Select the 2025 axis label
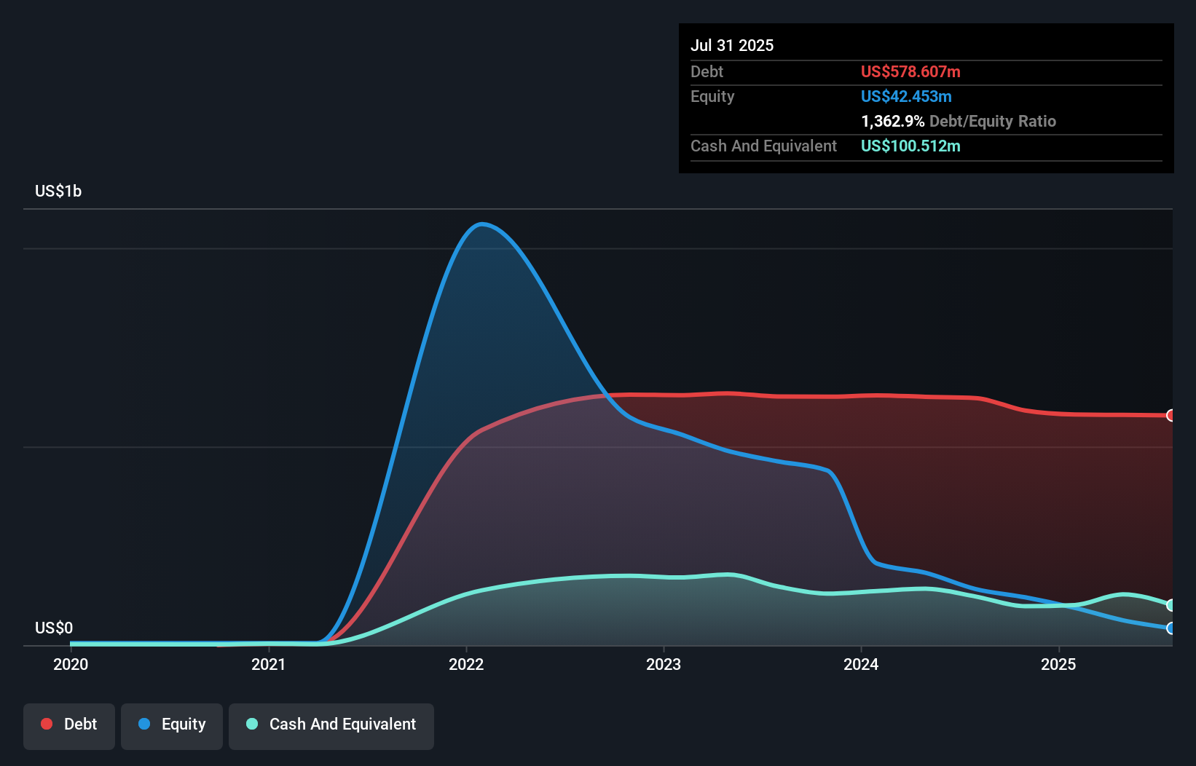 pyautogui.click(x=1058, y=665)
